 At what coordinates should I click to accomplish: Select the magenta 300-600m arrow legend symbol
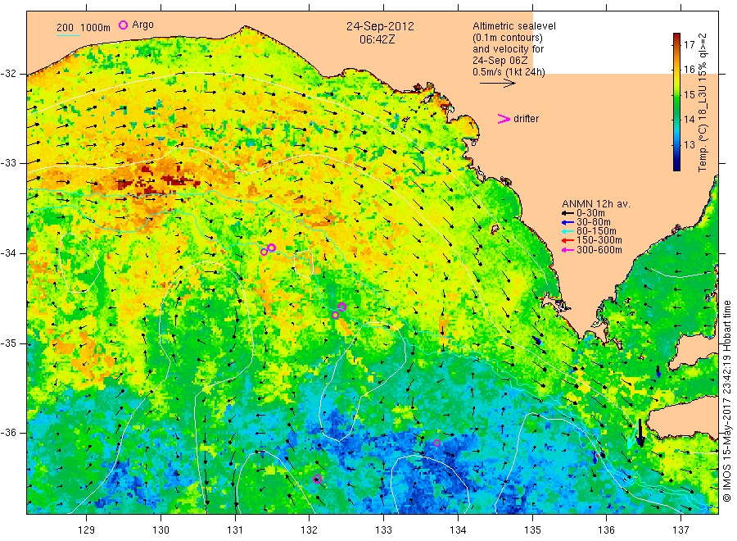(567, 250)
